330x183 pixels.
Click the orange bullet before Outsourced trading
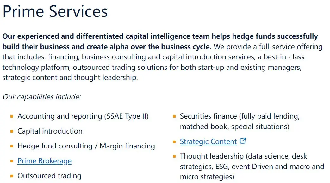[x=12, y=176]
